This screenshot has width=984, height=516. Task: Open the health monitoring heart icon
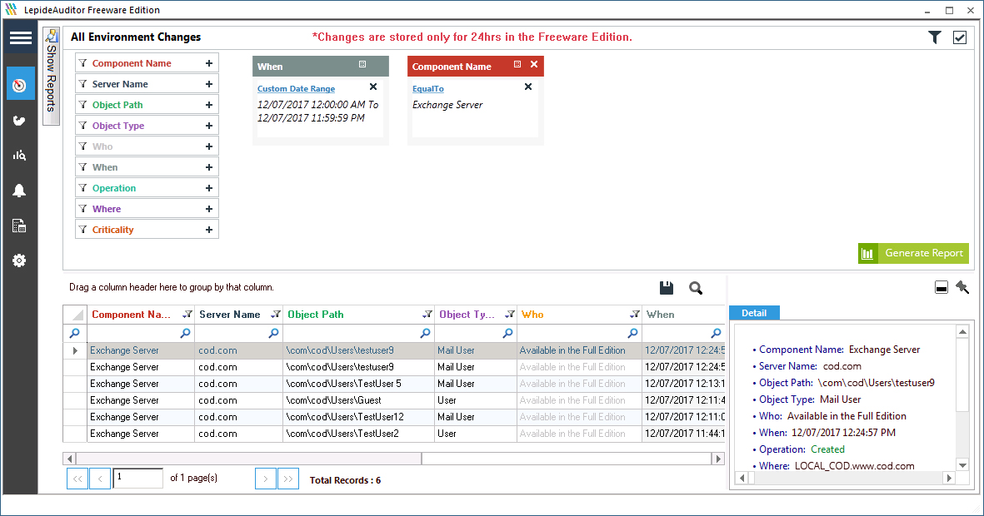tap(19, 121)
